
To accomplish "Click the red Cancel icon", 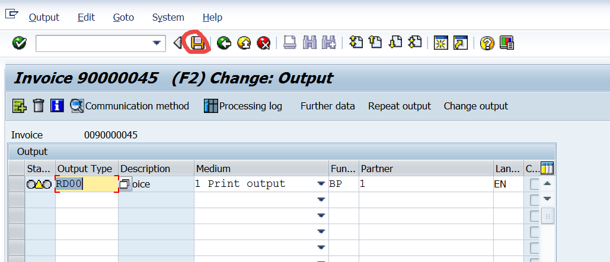I will [x=264, y=43].
